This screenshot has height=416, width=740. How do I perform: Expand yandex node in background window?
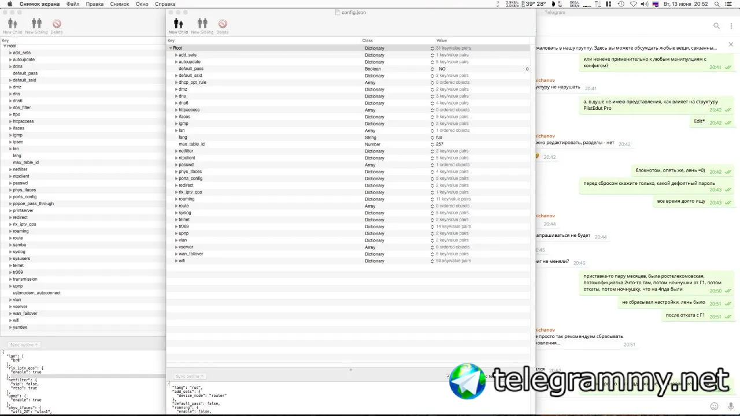(10, 327)
